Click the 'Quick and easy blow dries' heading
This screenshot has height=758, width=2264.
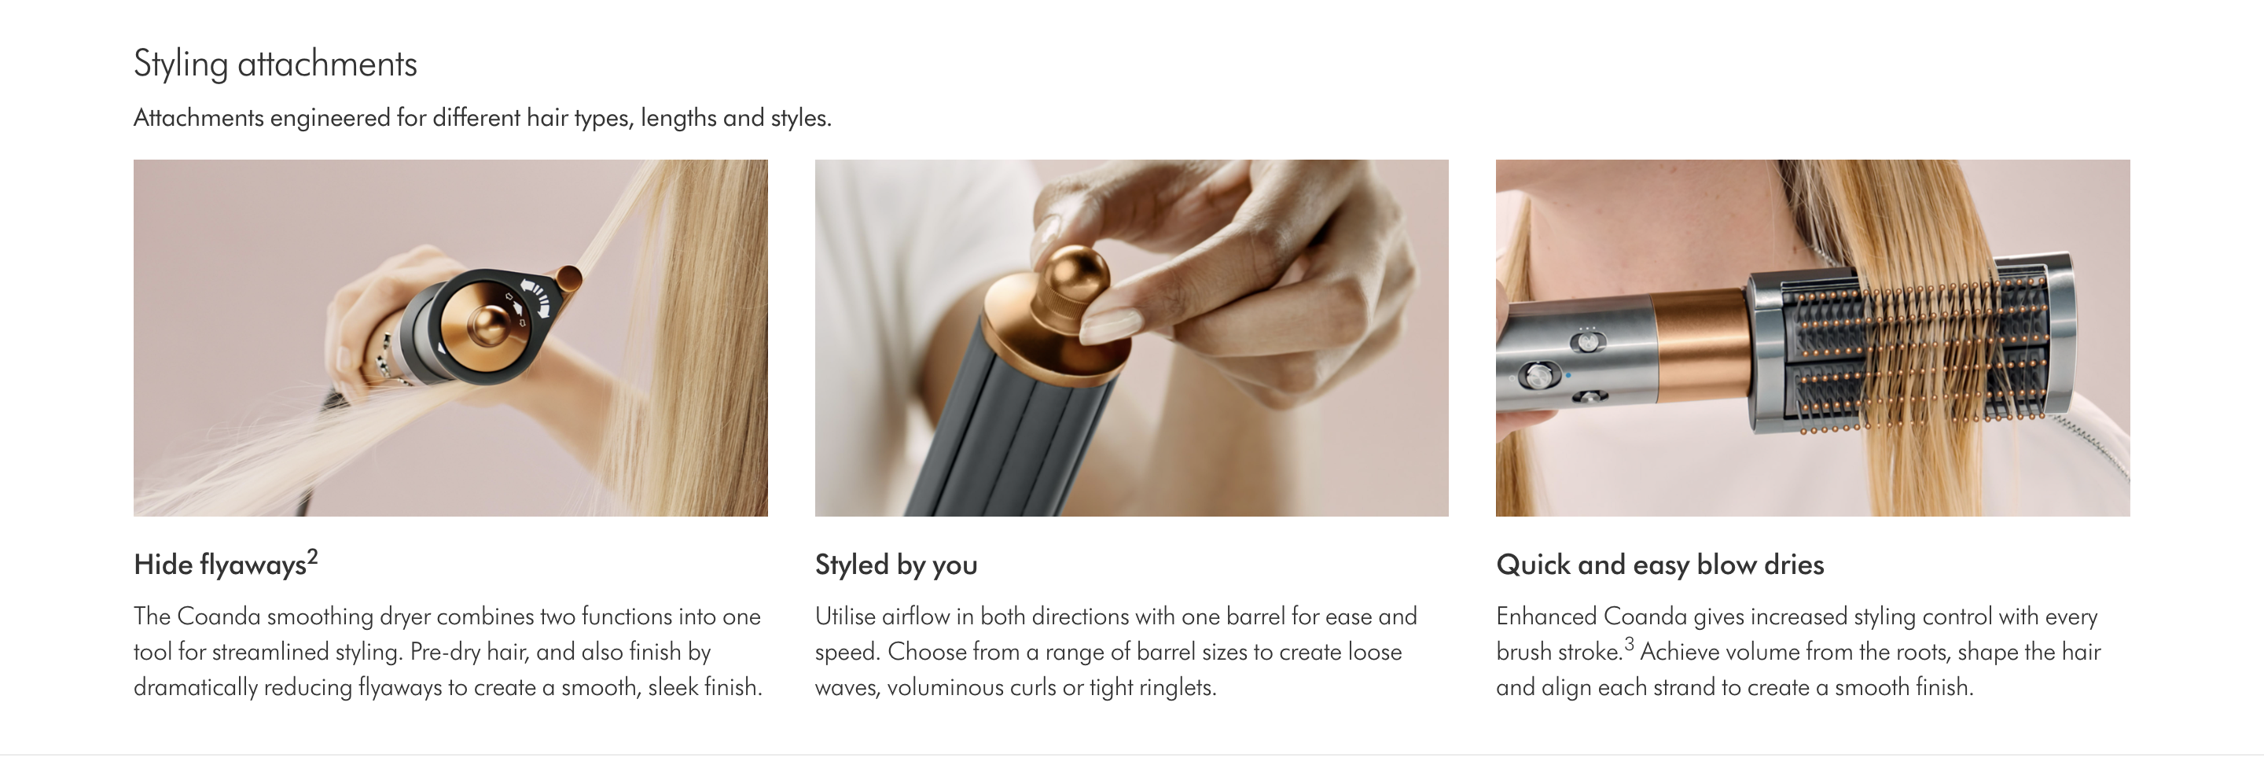point(1659,565)
